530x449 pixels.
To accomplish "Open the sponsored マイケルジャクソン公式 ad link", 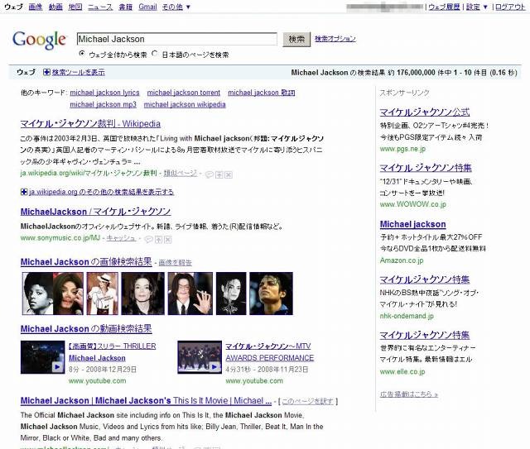I will [425, 112].
